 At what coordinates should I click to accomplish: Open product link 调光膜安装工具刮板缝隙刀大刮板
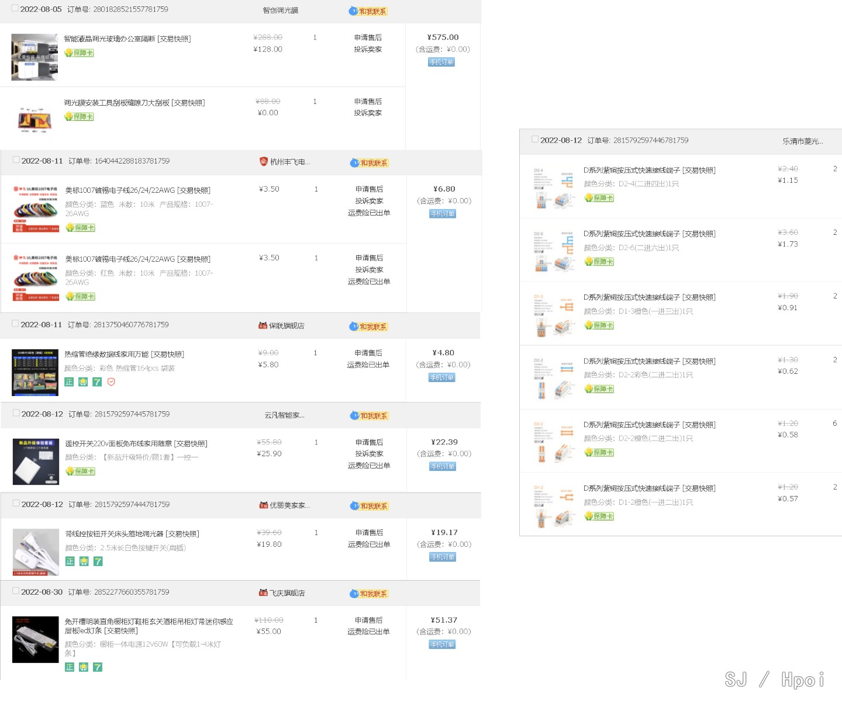click(x=117, y=103)
